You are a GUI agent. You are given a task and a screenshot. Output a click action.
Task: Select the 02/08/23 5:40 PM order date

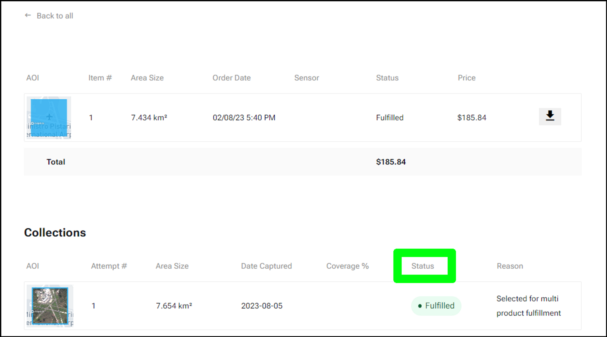click(244, 118)
